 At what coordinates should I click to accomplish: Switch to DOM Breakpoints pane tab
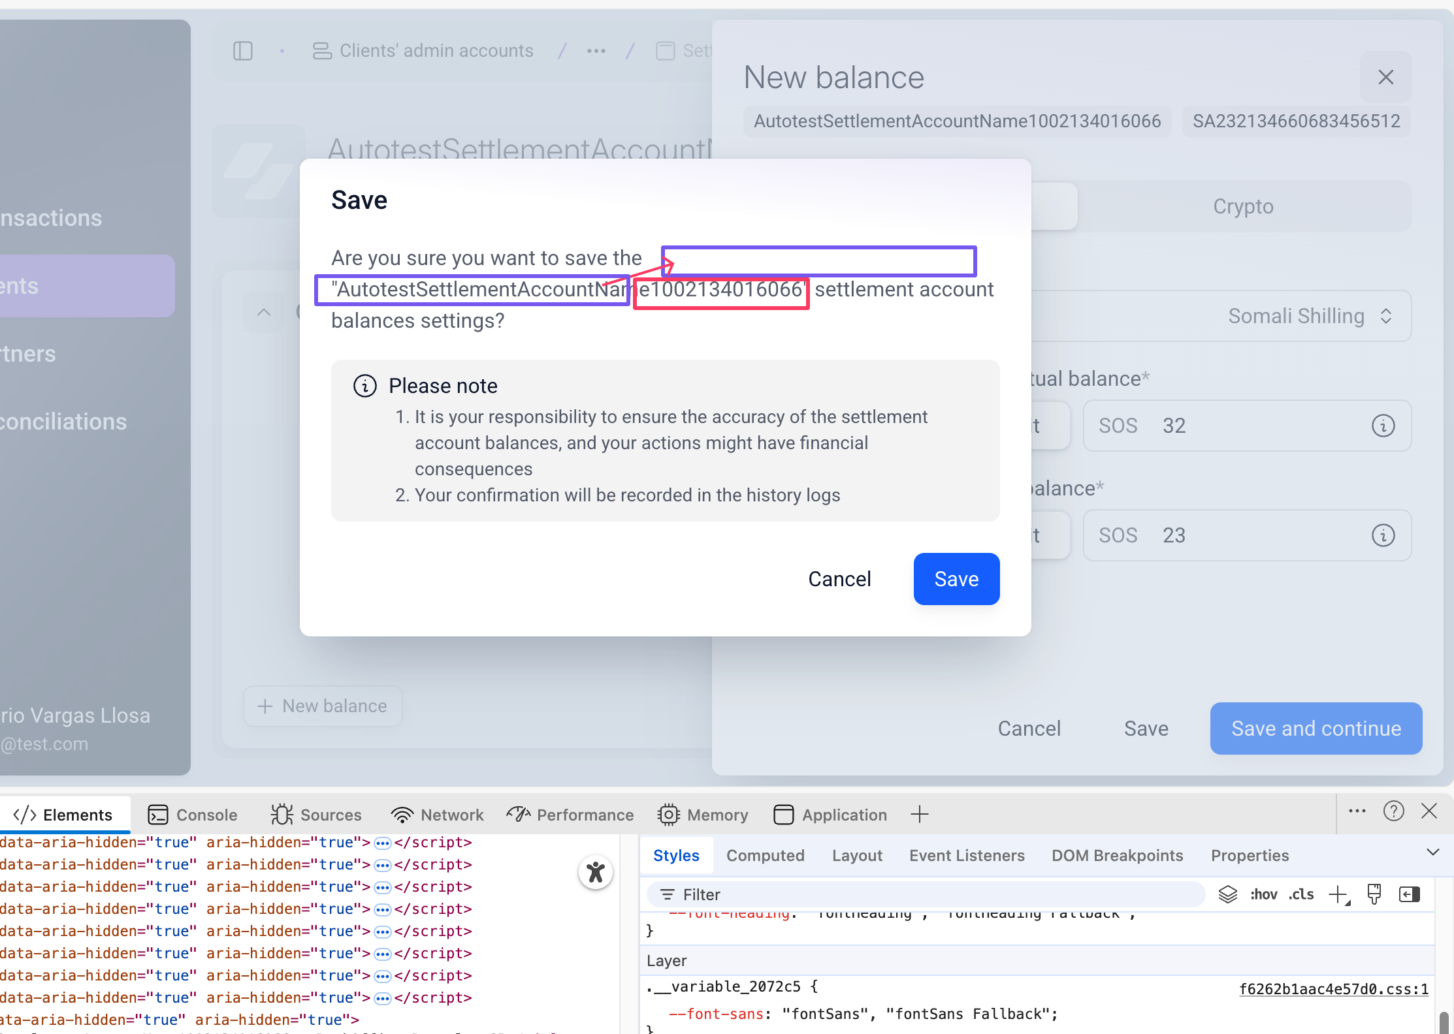(1117, 855)
